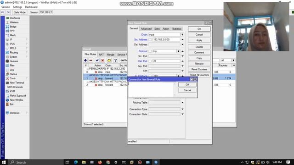
Task: Open Queues in the sidebar
Action: (14, 61)
